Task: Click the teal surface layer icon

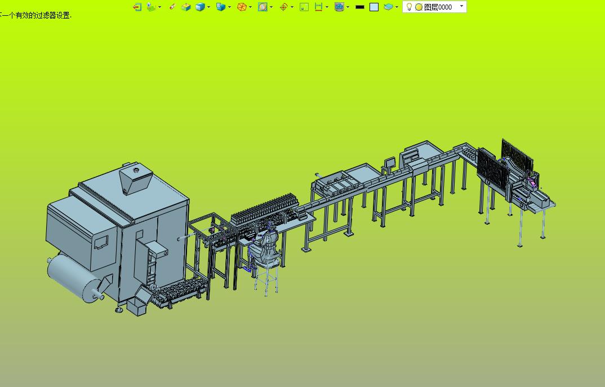Action: 389,7
